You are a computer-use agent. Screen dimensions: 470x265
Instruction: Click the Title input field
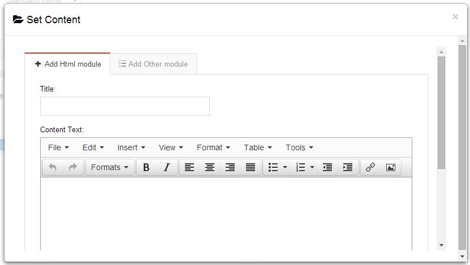124,106
